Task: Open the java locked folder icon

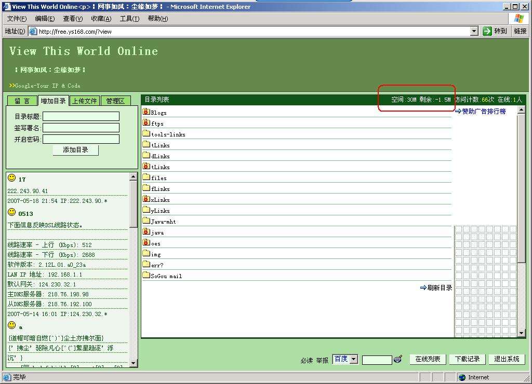Action: coord(146,231)
